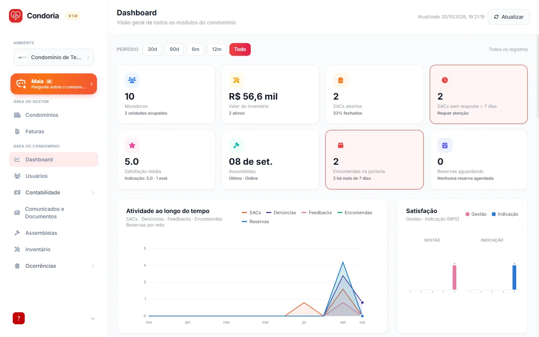Select the Todo period filter

240,49
